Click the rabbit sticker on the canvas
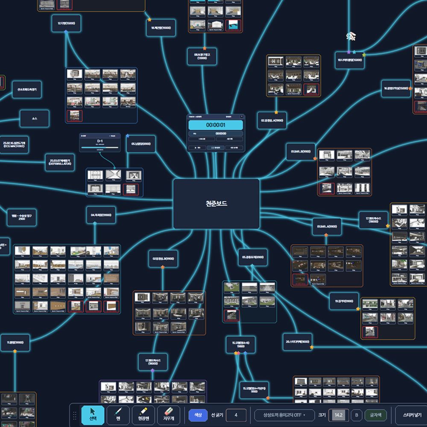 tap(351, 36)
